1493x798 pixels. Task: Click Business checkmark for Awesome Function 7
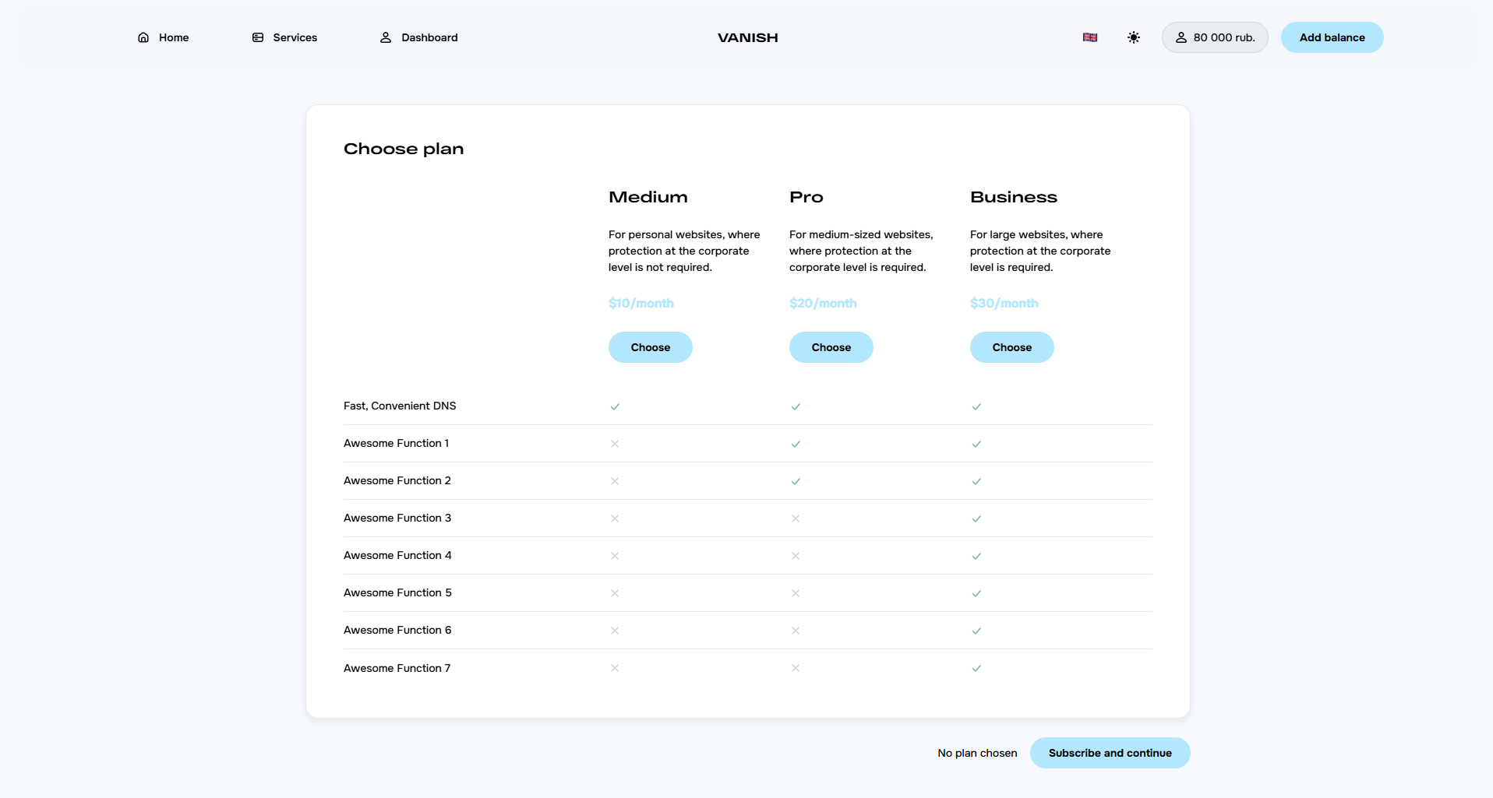click(x=976, y=668)
